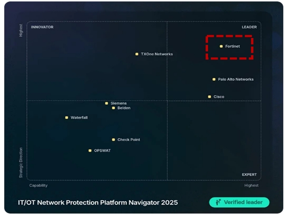Click the OPSWAT yellow marker

90,150
